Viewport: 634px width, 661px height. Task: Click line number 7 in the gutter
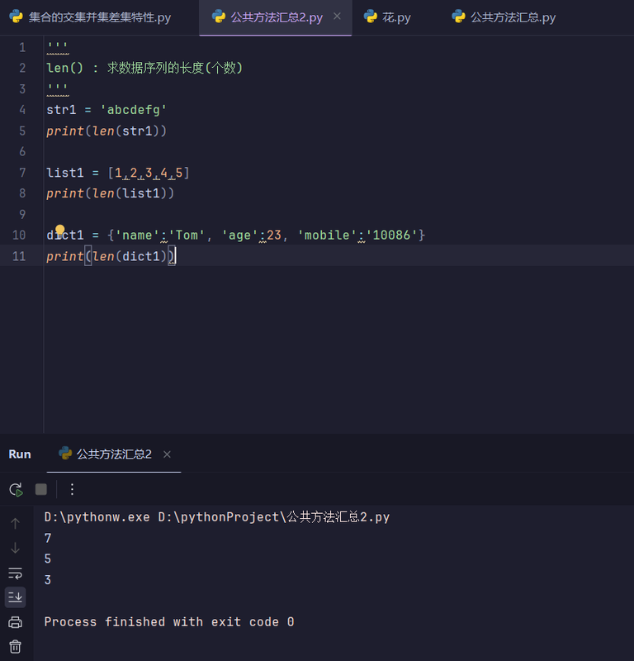click(x=22, y=173)
